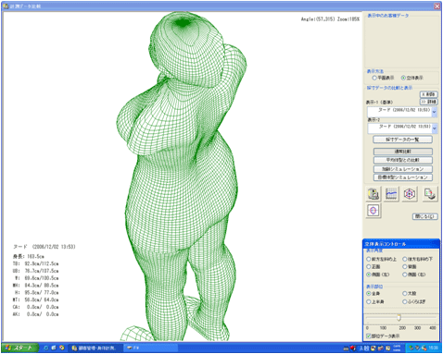This screenshot has width=443, height=354.
Task: Click the 閉じる button
Action: (x=425, y=216)
